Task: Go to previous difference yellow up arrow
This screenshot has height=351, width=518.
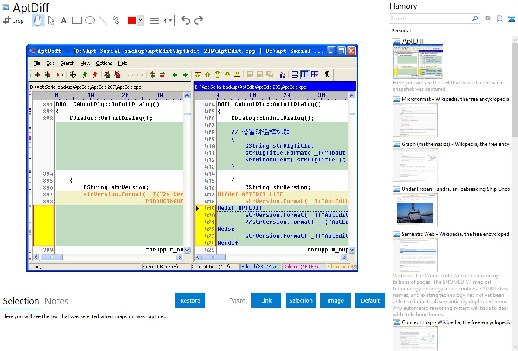Action: 208,75
